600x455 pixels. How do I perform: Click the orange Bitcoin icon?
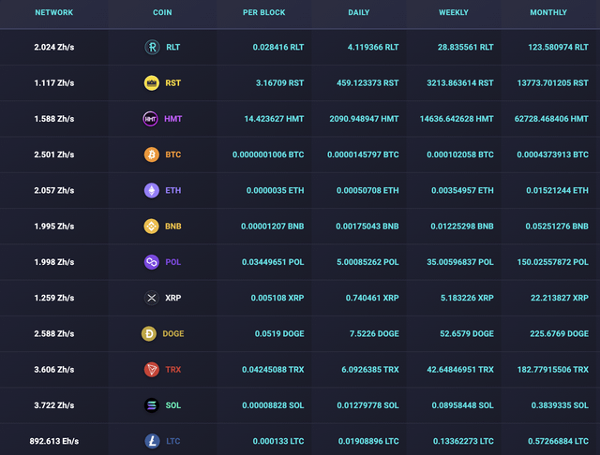[x=151, y=154]
